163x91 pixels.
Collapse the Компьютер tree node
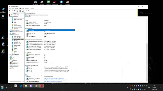9,16
